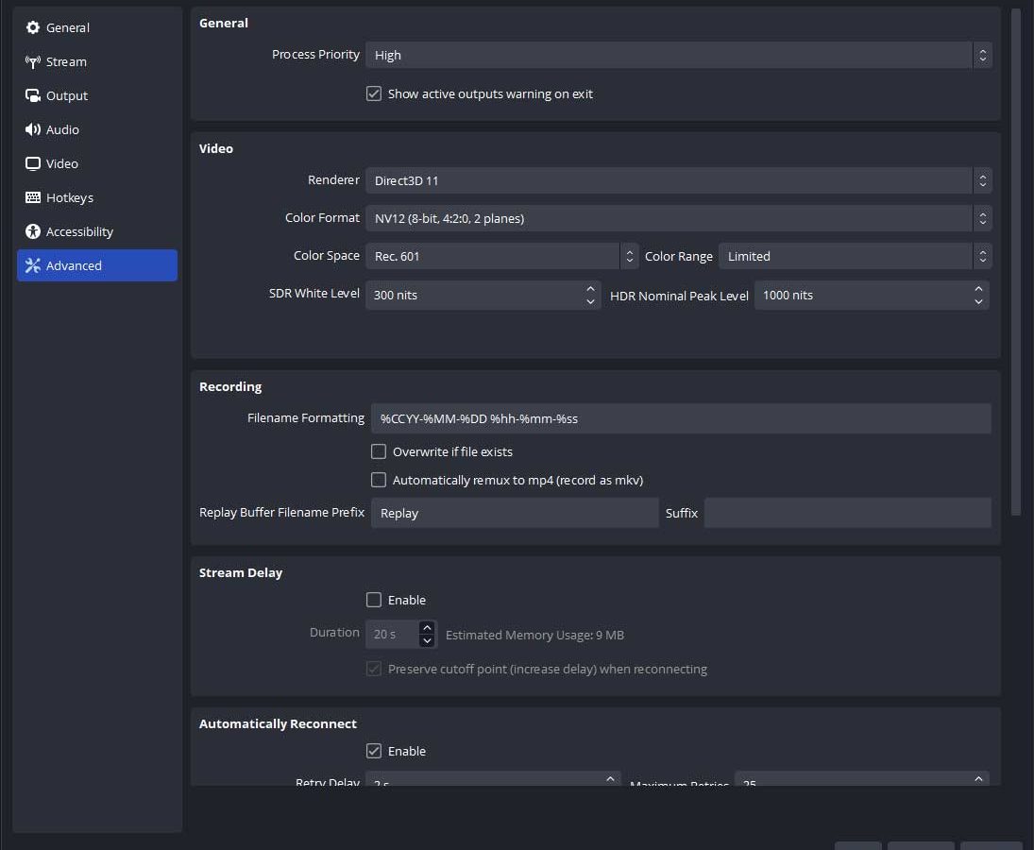Screen dimensions: 1034x850
Task: Switch to the Hotkeys settings tab
Action: click(x=70, y=198)
